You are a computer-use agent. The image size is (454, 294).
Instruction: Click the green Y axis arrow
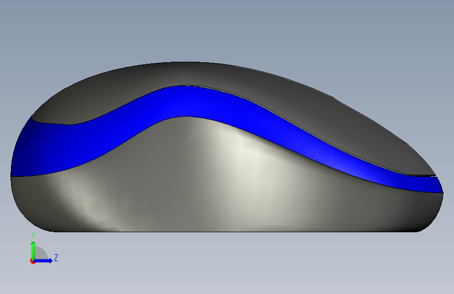[34, 251]
